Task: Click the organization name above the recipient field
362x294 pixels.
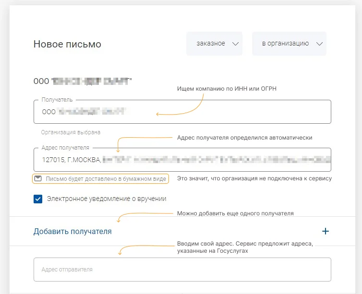Action: (x=83, y=81)
